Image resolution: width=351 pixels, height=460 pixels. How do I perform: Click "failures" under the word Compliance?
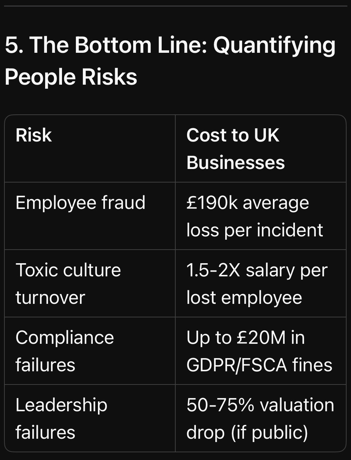[x=45, y=365]
